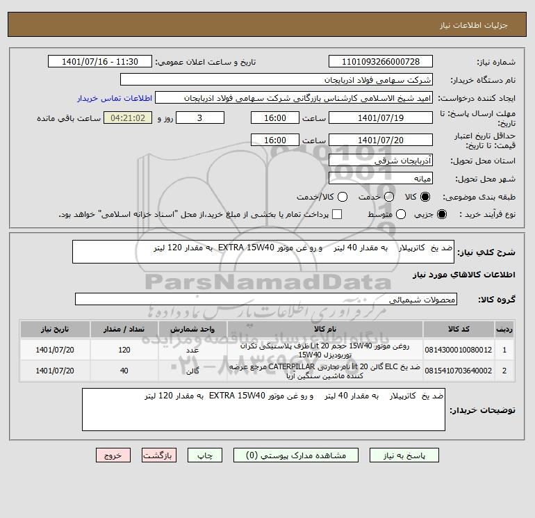Click product code 0815410703640002
Viewport: 535px width, 518px height.
pos(459,371)
